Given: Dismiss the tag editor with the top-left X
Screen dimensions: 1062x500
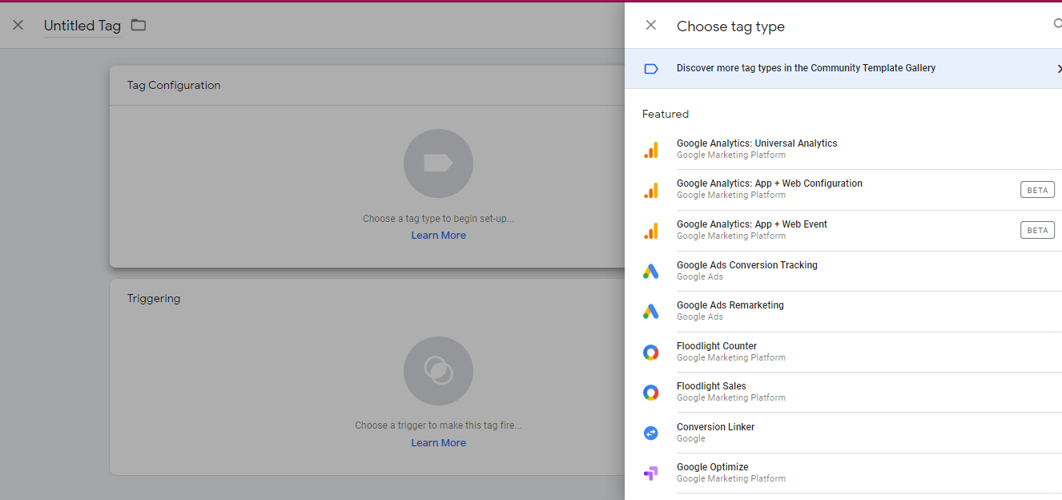Looking at the screenshot, I should [18, 25].
